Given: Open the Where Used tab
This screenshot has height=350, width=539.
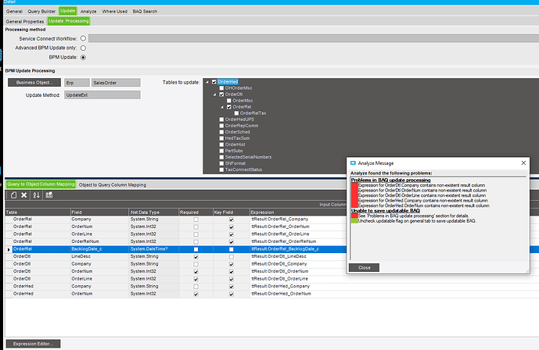Looking at the screenshot, I should click(x=114, y=11).
